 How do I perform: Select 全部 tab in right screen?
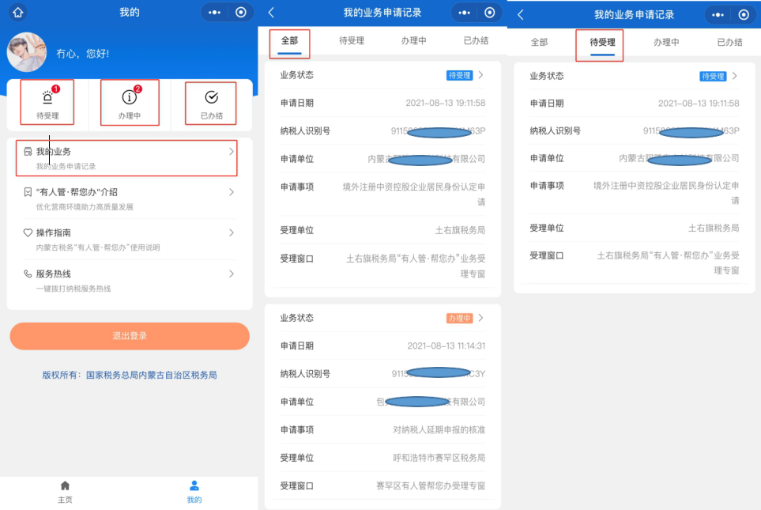click(x=539, y=42)
